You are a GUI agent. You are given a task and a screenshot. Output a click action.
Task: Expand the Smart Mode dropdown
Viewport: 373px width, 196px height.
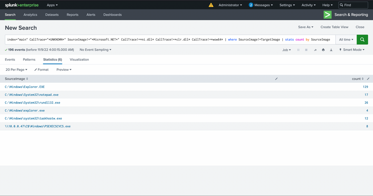point(352,50)
